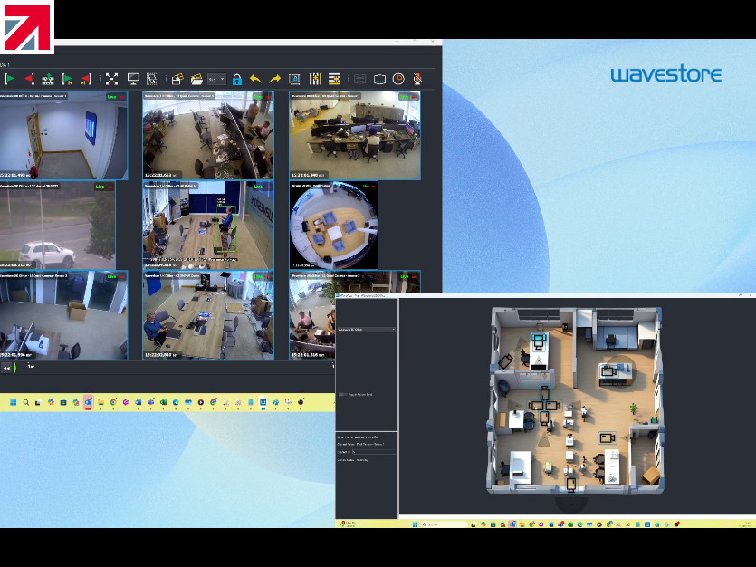The width and height of the screenshot is (756, 567).
Task: Click the rewind button below the camera grid
Action: click(x=7, y=368)
